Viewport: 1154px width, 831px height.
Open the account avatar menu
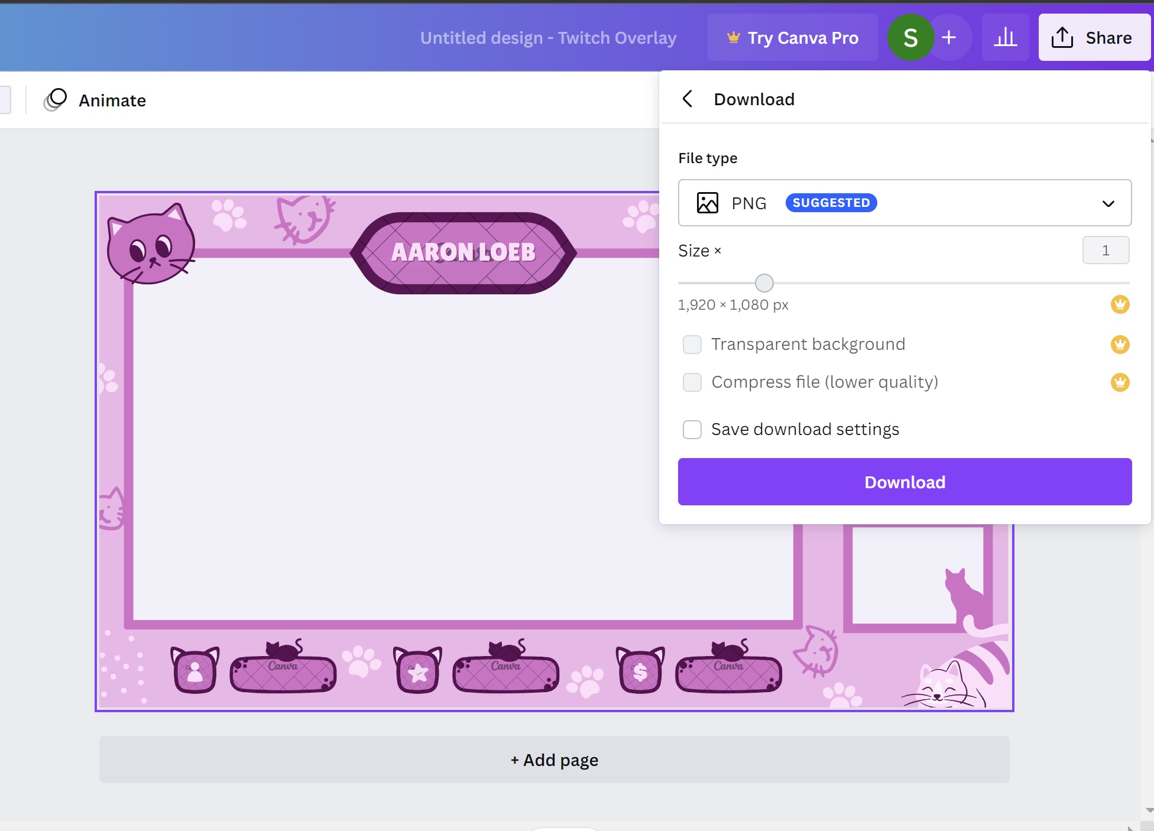click(910, 37)
